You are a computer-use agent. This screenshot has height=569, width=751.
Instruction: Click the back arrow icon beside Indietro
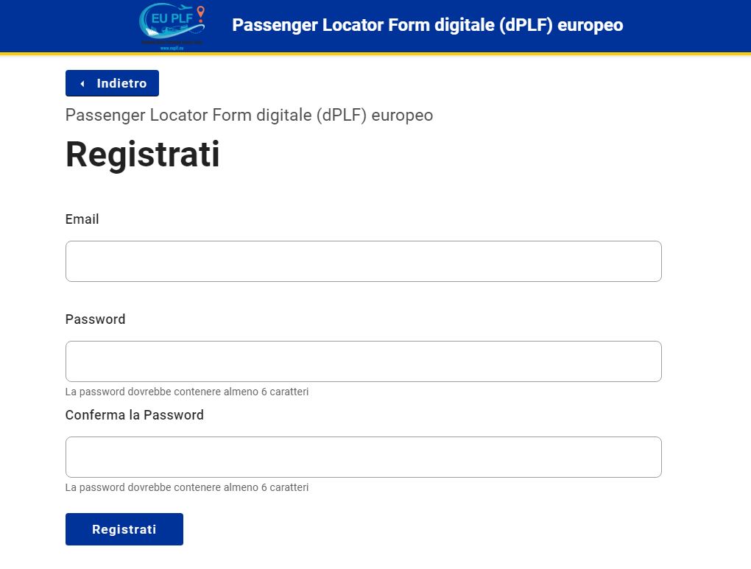(82, 83)
